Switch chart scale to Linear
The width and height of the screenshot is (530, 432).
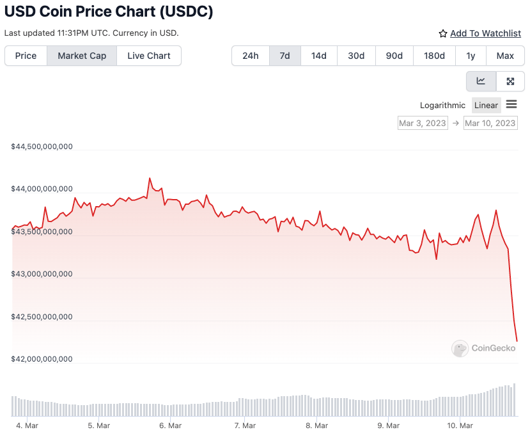[x=486, y=105]
